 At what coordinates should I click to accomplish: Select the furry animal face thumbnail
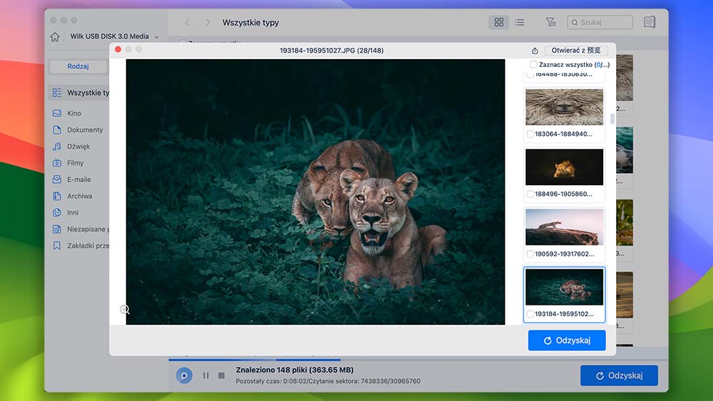coord(564,107)
